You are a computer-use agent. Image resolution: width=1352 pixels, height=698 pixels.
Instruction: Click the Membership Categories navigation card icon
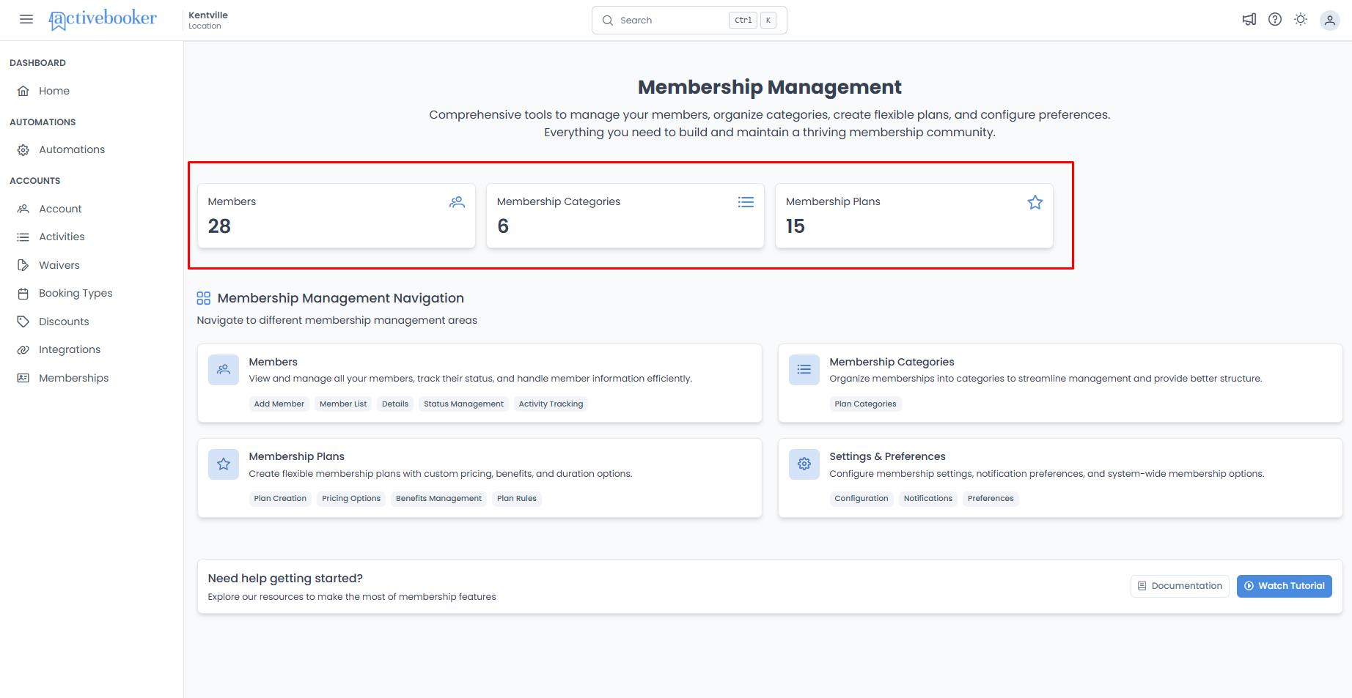[804, 370]
